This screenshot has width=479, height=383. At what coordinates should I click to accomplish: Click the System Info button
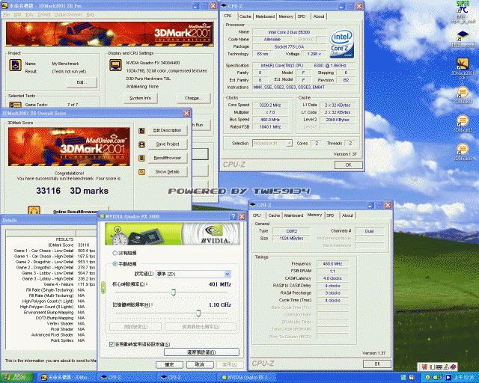141,98
